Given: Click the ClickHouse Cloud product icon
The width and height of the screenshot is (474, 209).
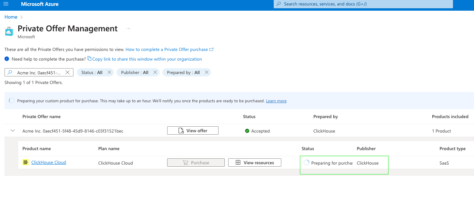Looking at the screenshot, I should (26, 162).
